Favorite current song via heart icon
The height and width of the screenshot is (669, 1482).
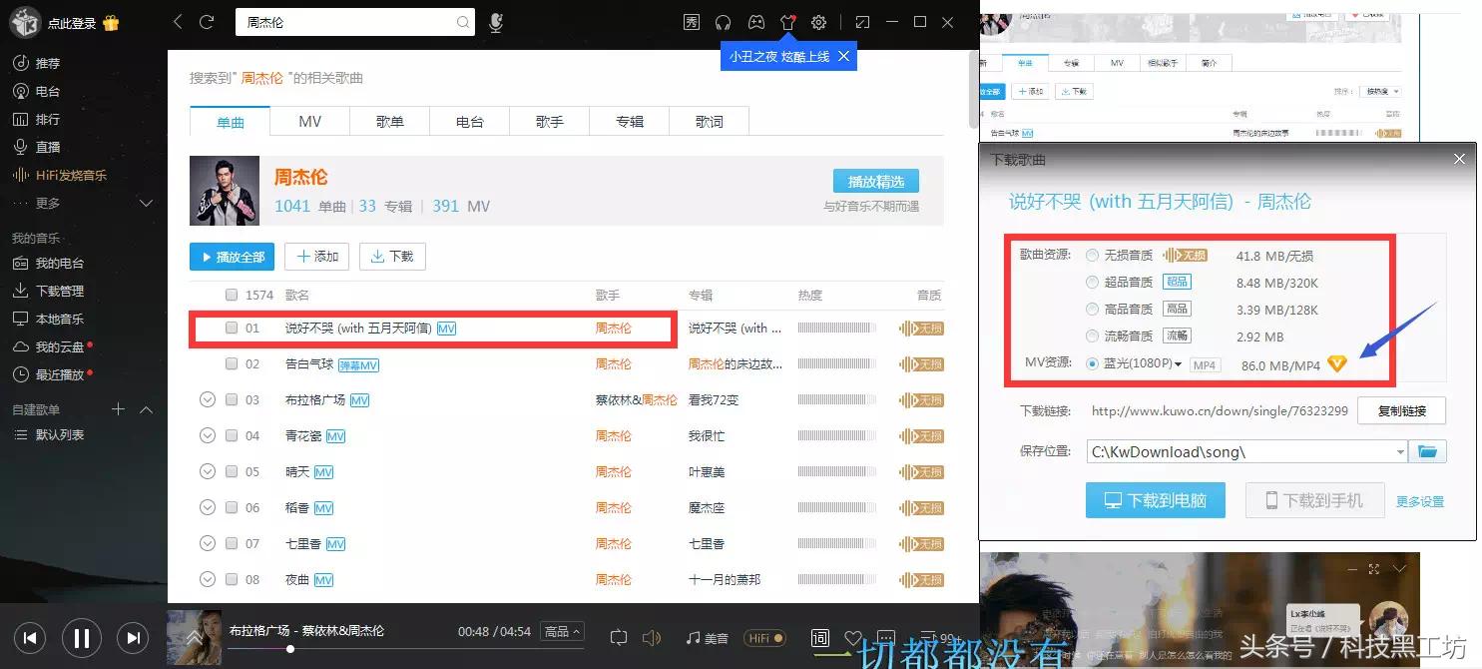853,637
